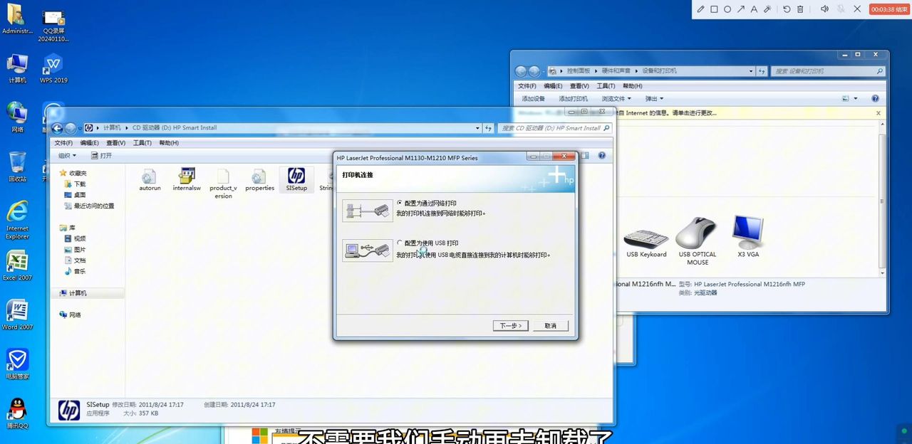
Task: Open 文件(F) menu in HP Smart Install window
Action: (x=64, y=143)
